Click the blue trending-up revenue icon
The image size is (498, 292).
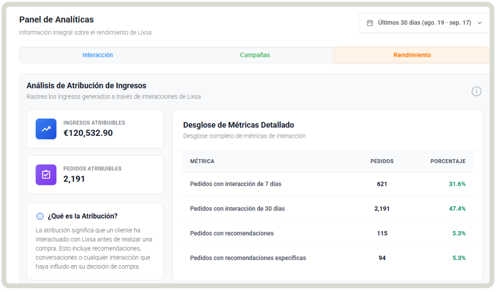click(x=46, y=129)
